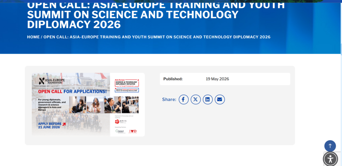Click the open call breadcrumb text
This screenshot has width=342, height=166.
click(x=157, y=37)
